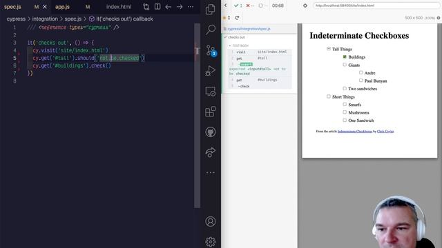Click the cypress breadcrumb segment
442x248 pixels.
(x=16, y=19)
